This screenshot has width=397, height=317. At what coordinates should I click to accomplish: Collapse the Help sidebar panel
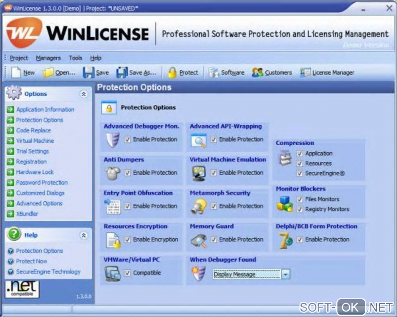pos(84,235)
